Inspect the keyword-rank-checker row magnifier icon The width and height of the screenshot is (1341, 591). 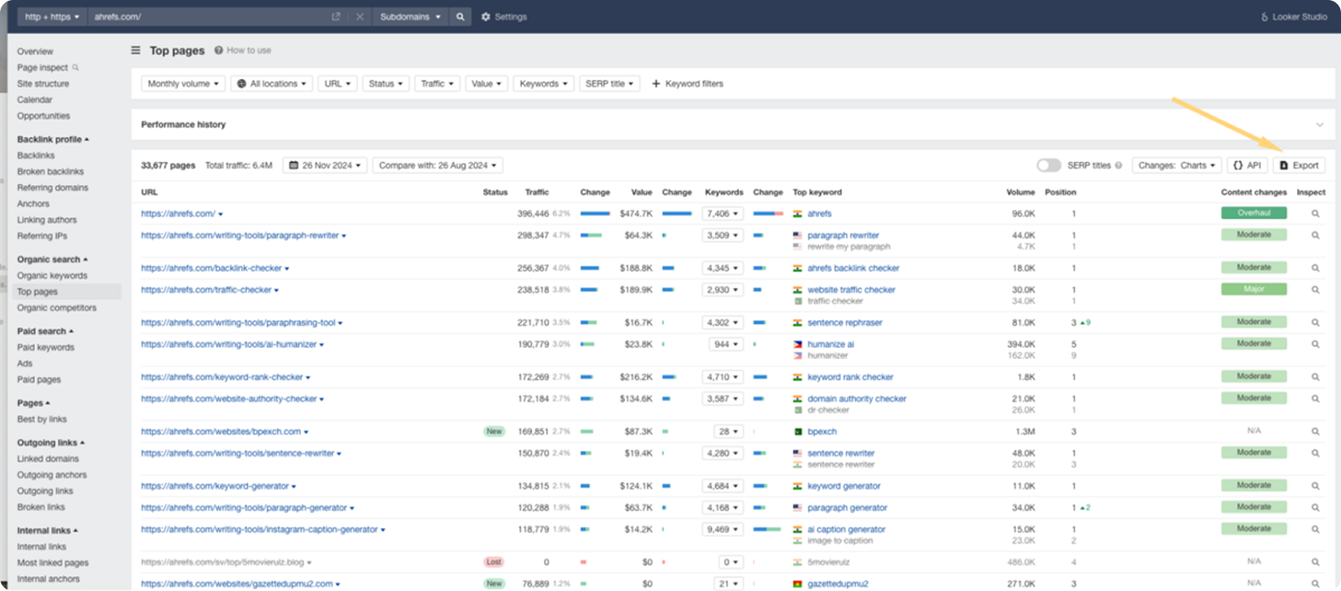[x=1315, y=377]
